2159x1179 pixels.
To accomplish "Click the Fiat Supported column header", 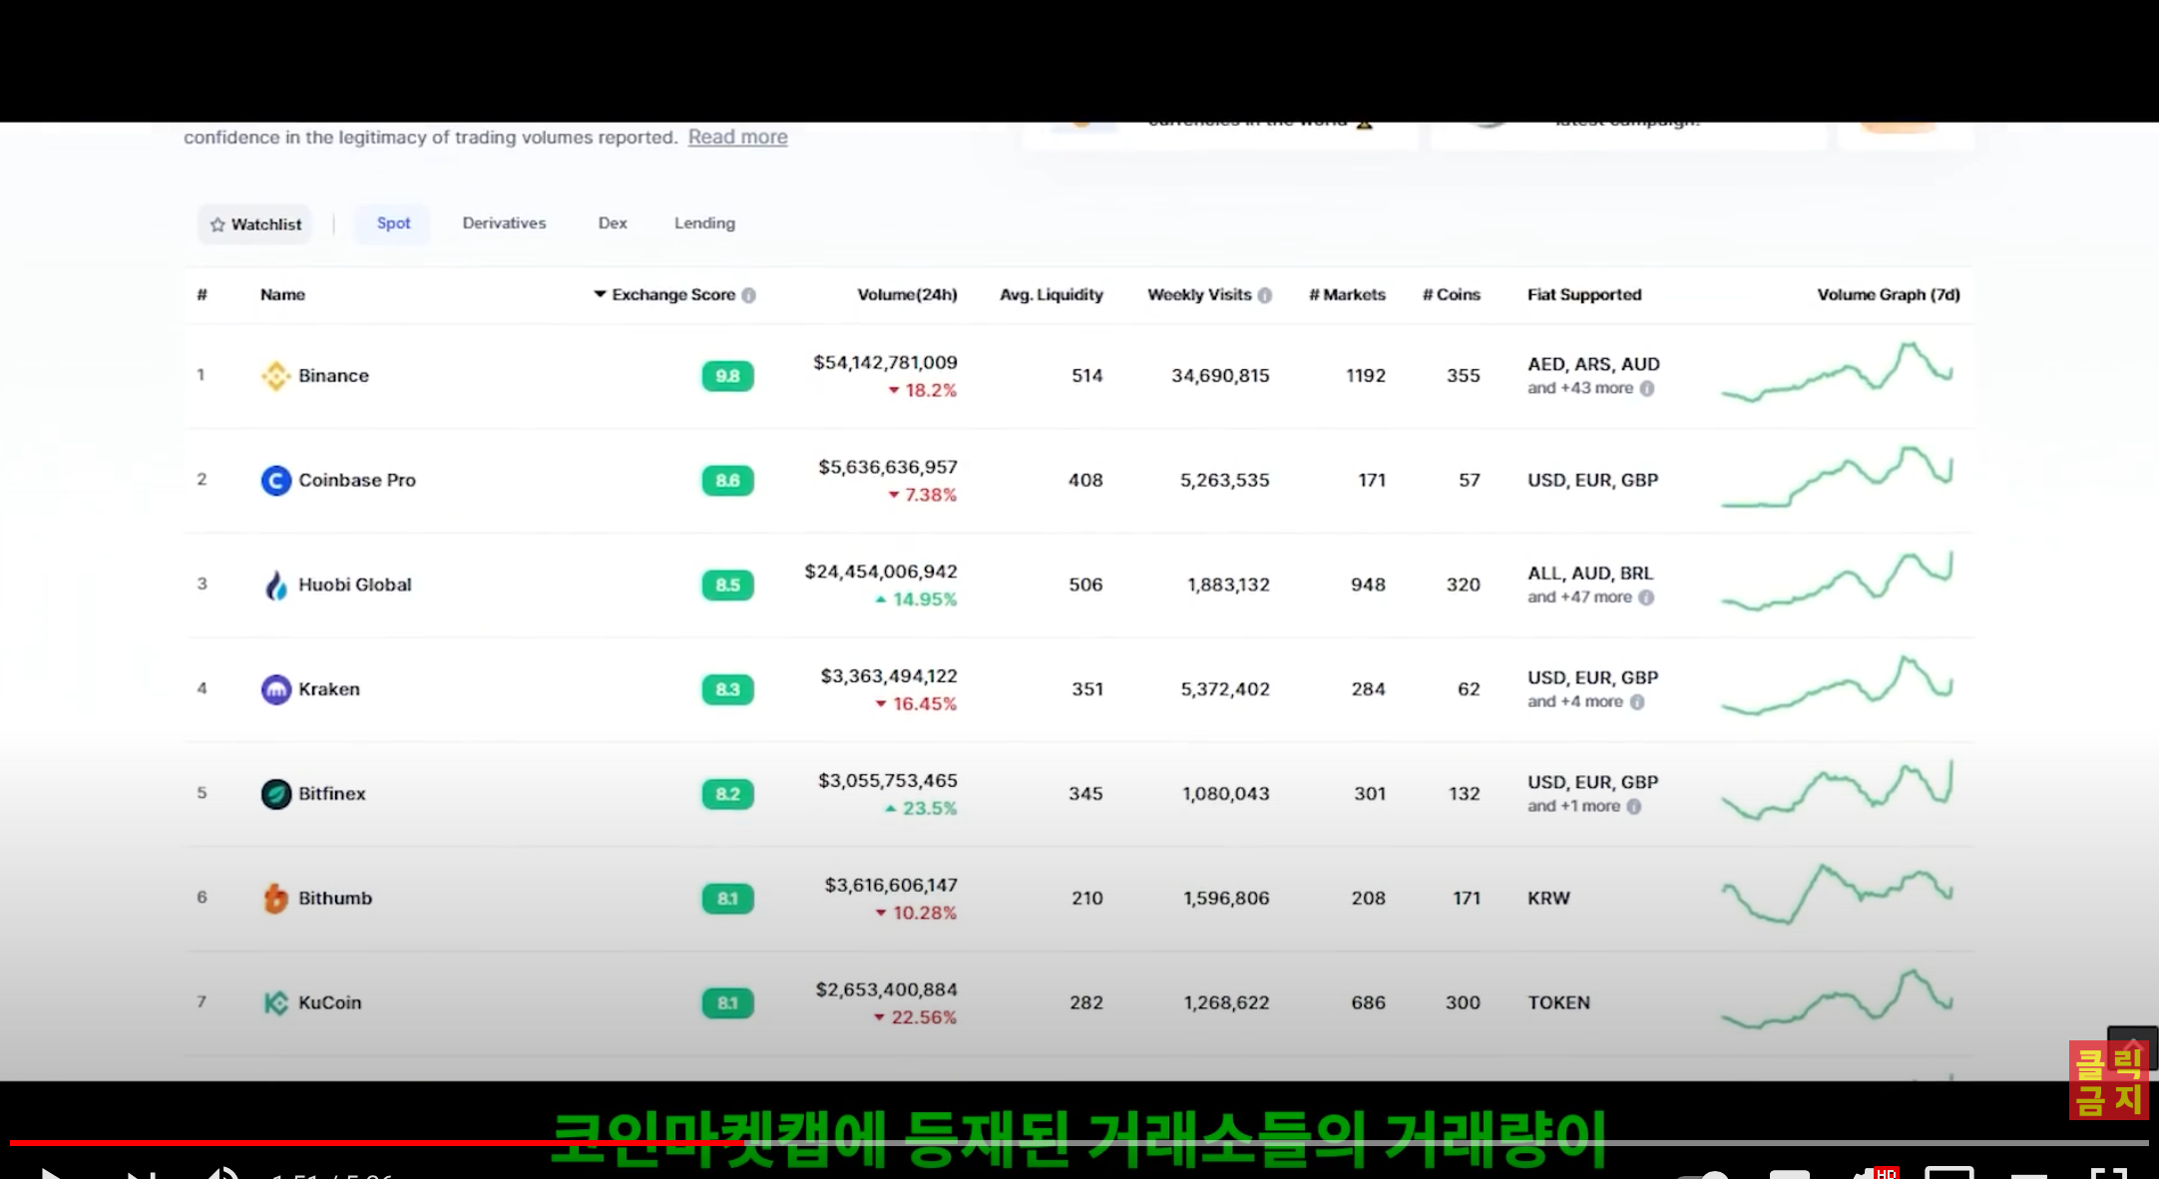I will (x=1584, y=295).
